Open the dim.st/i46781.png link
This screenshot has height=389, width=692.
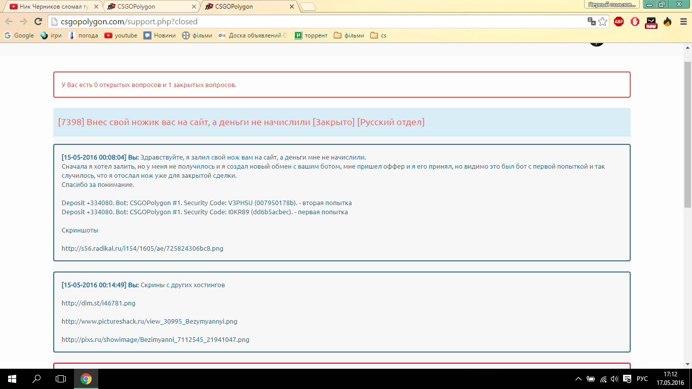click(98, 303)
